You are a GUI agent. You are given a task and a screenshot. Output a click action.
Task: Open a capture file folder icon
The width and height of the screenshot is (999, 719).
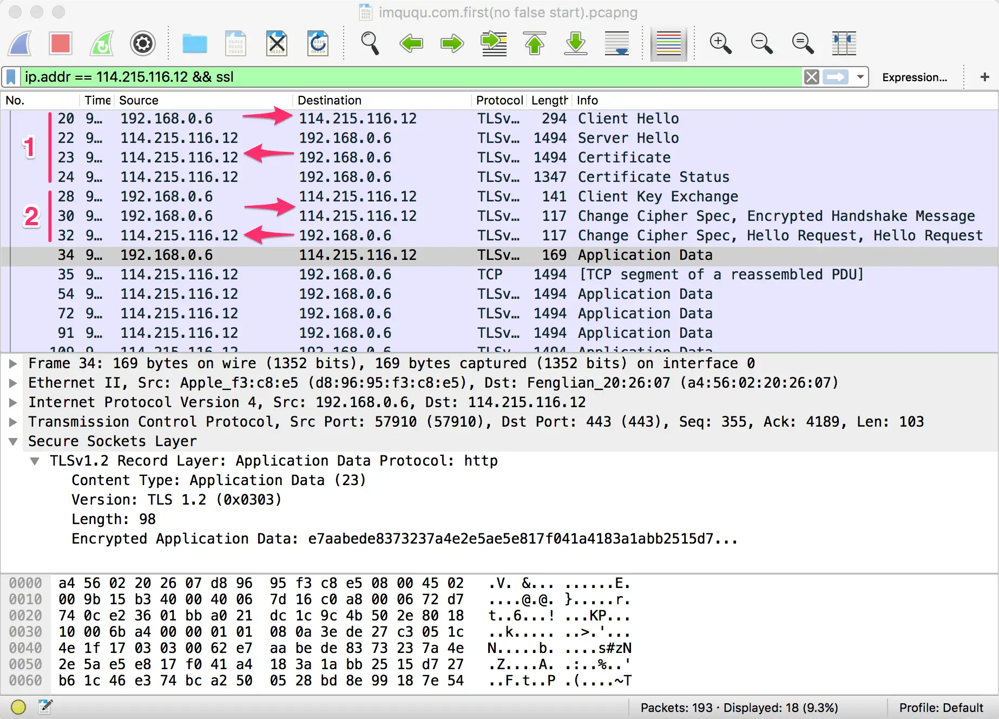pos(195,43)
